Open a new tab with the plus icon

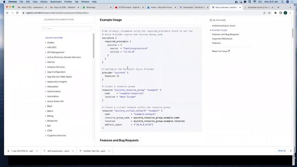278,7
